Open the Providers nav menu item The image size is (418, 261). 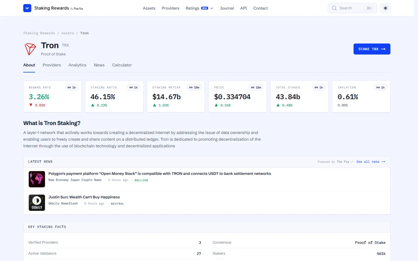pos(170,8)
